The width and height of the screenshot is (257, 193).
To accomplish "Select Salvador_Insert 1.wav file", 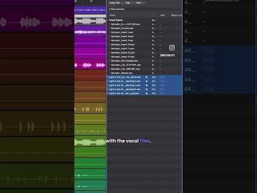I will point(122,32).
